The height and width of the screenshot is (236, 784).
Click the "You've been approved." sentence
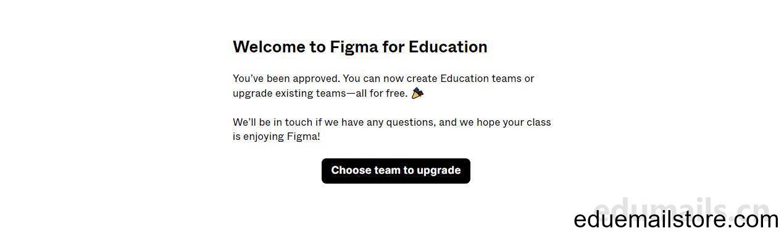tap(286, 78)
